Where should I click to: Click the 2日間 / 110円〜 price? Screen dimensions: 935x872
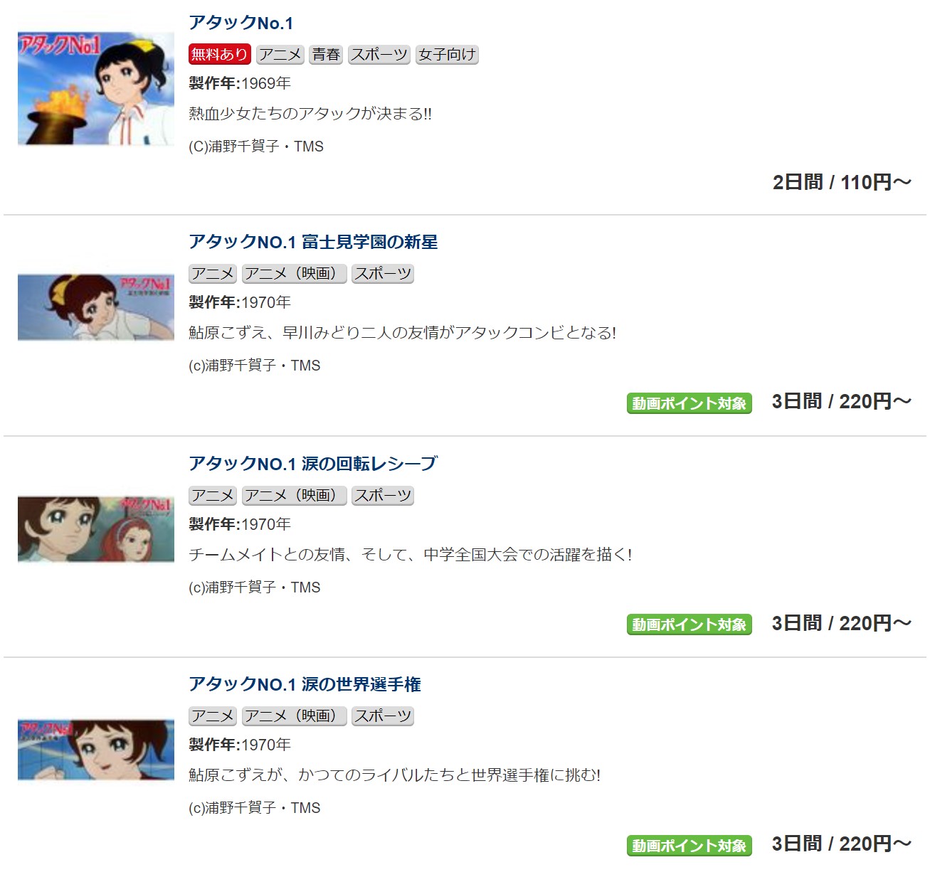click(x=842, y=182)
